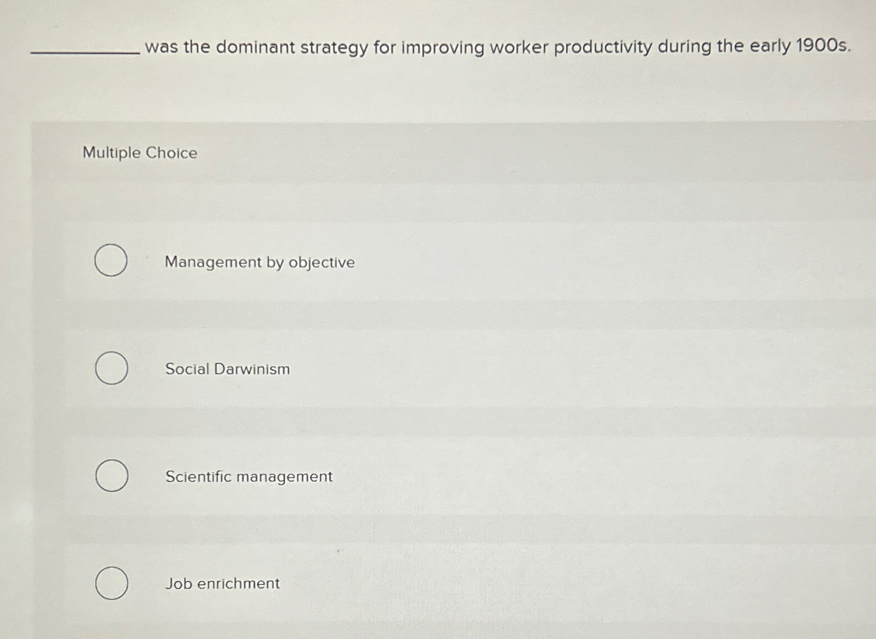The height and width of the screenshot is (639, 876).
Task: Select the radio button for Scientific management
Action: [111, 475]
